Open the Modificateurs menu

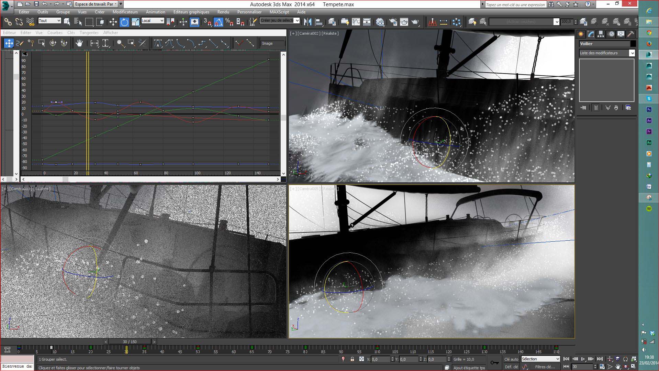125,12
